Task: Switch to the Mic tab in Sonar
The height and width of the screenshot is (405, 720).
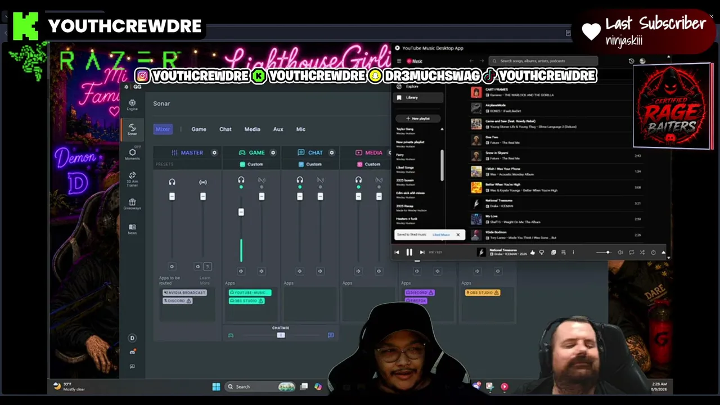Action: [x=301, y=129]
